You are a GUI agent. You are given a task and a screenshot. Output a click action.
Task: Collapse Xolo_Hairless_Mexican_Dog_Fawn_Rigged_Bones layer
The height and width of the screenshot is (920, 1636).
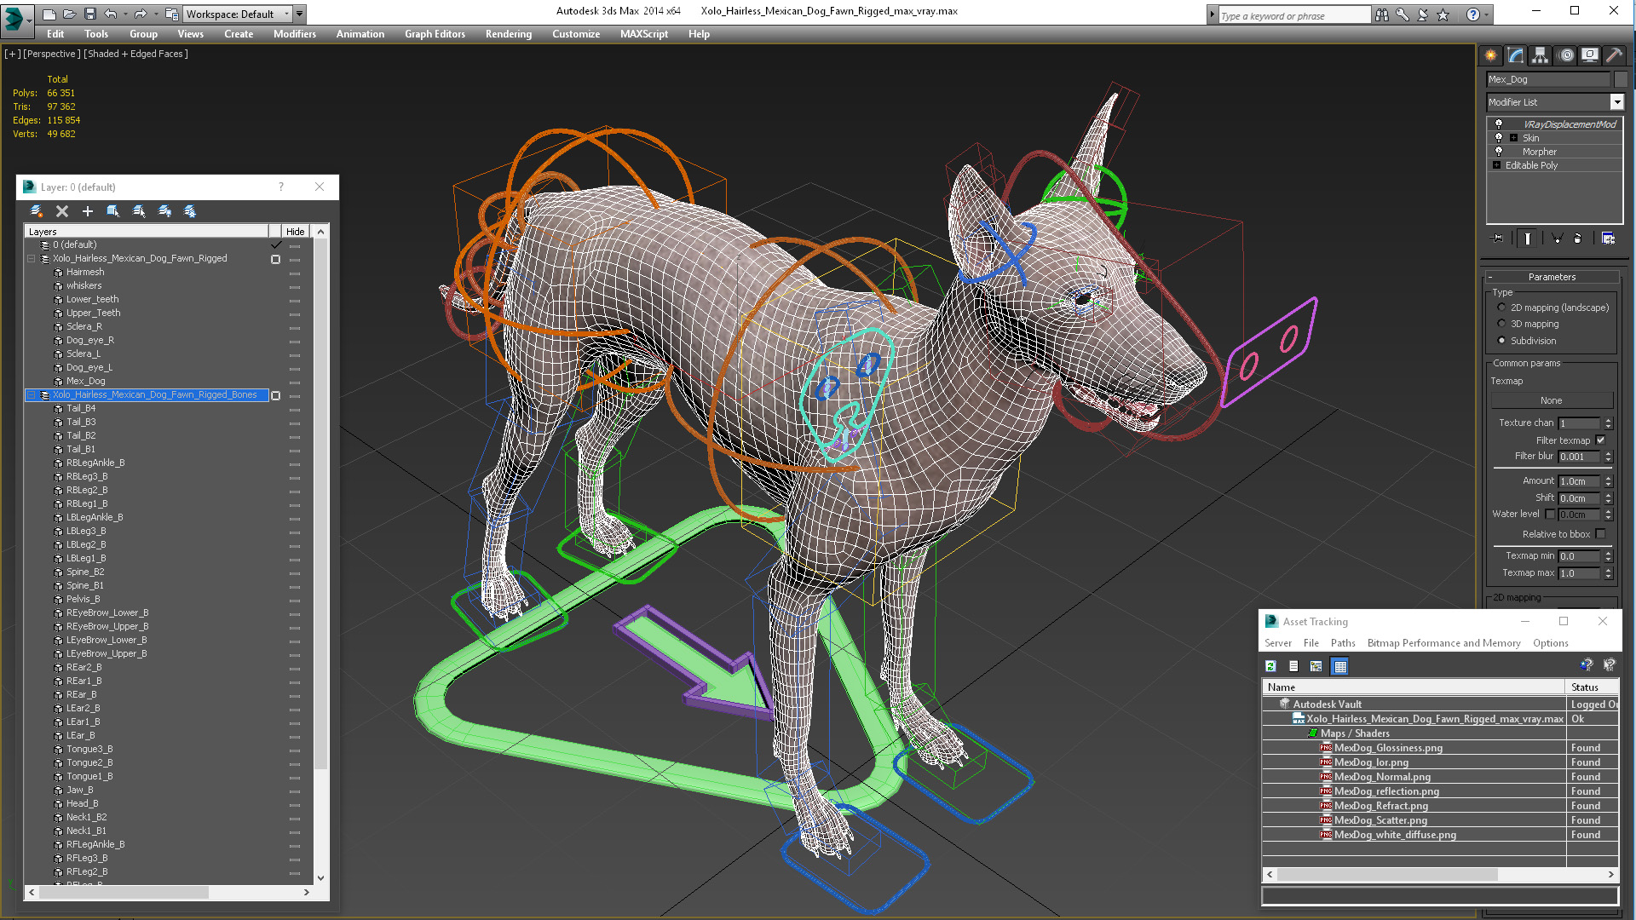point(32,395)
